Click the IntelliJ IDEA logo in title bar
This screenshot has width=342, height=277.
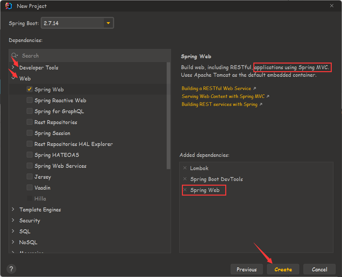[9, 6]
